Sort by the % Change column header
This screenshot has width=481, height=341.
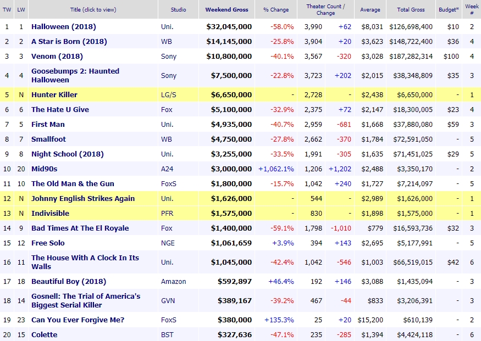point(276,9)
